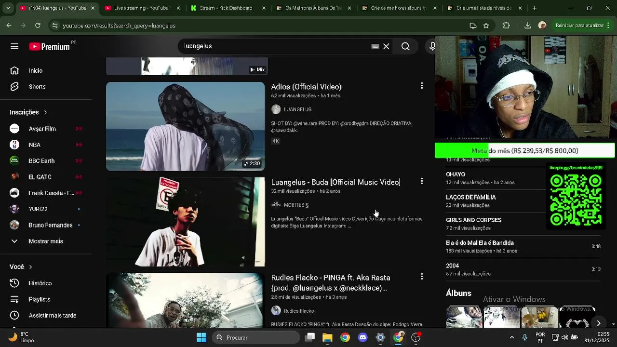Go forward with the browser forward arrow
This screenshot has width=617, height=347.
tap(23, 26)
